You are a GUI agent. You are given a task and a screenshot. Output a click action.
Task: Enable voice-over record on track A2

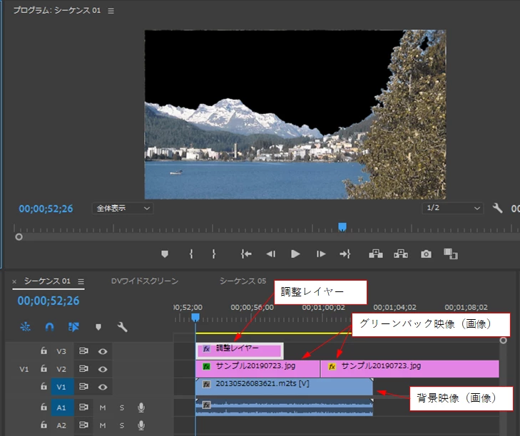(x=141, y=425)
